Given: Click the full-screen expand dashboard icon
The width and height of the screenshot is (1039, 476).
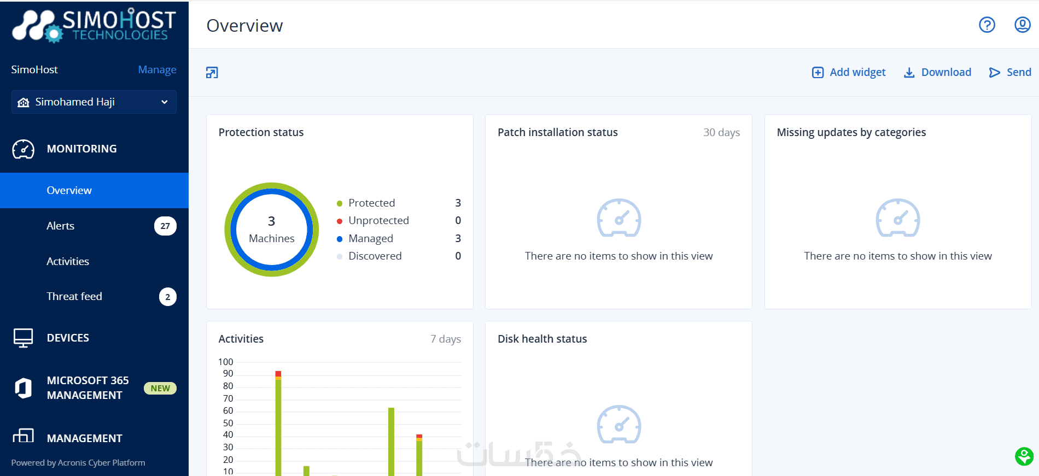Looking at the screenshot, I should click(212, 73).
